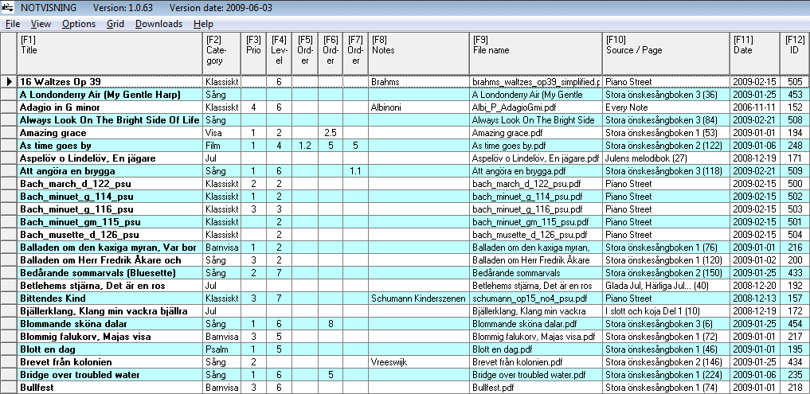Click the NOTVISNING app icon in title bar
Screen dimensions: 810x394
[8, 8]
